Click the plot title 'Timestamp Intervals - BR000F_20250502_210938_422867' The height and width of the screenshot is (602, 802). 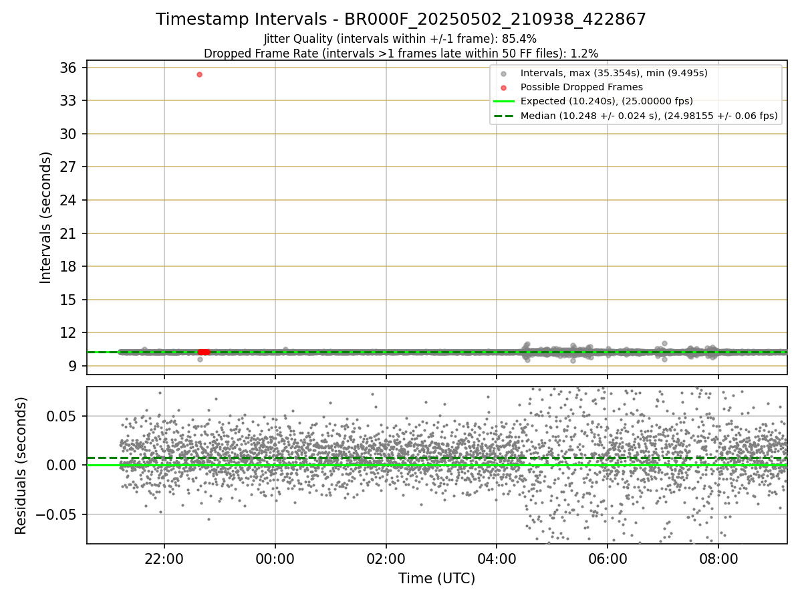(401, 19)
